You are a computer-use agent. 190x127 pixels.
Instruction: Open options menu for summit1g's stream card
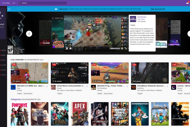[167, 86]
